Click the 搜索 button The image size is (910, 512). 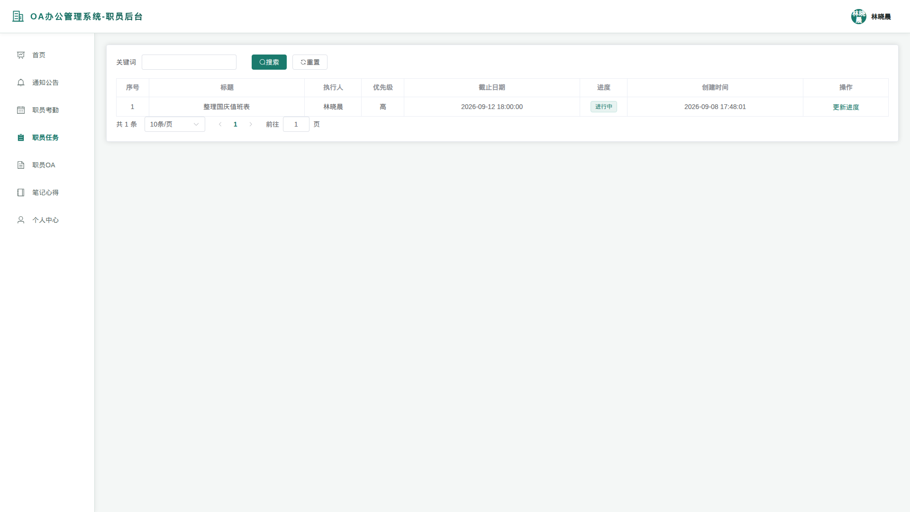[x=269, y=62]
